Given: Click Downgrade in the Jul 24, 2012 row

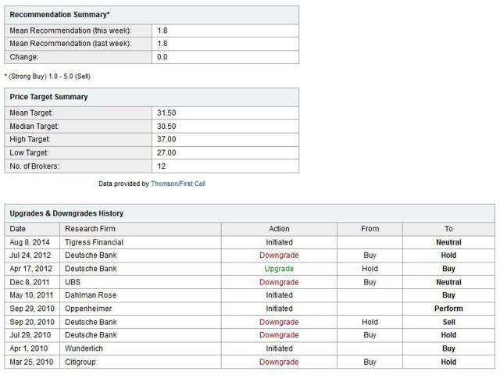Looking at the screenshot, I should [279, 255].
